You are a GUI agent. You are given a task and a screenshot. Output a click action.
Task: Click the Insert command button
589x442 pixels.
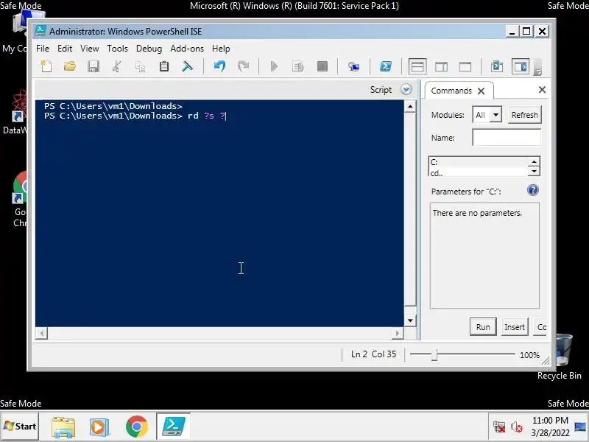point(514,326)
